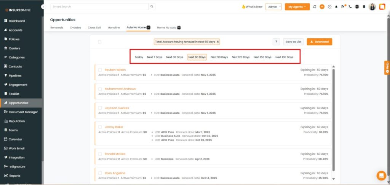This screenshot has height=185, width=390.
Task: Collapse the left sidebar with the arrow
Action: point(43,7)
